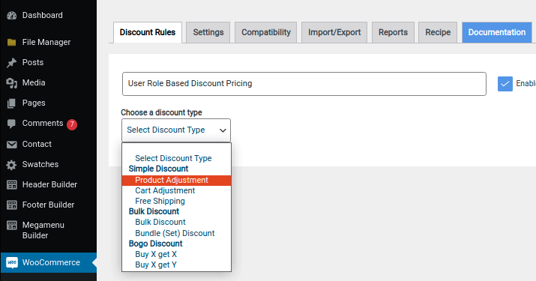536x281 pixels.
Task: Click the Choose a discount type label
Action: pyautogui.click(x=161, y=112)
